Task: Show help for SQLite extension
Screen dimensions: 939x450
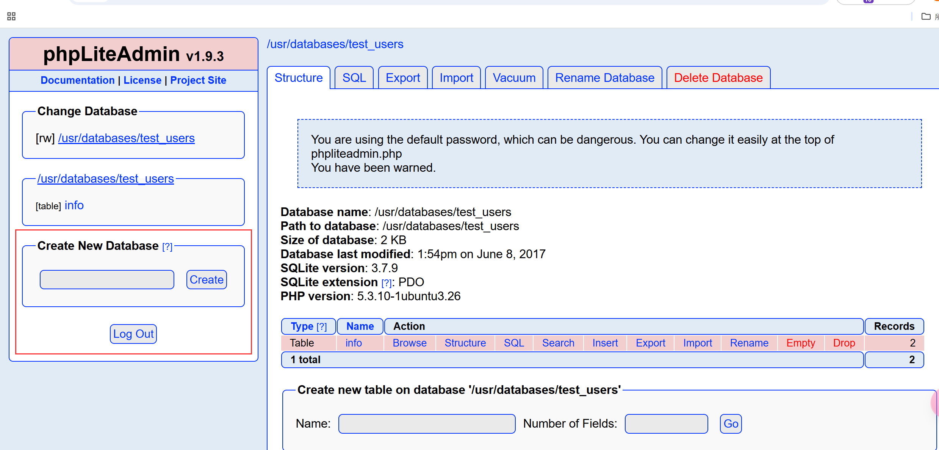Action: (387, 283)
